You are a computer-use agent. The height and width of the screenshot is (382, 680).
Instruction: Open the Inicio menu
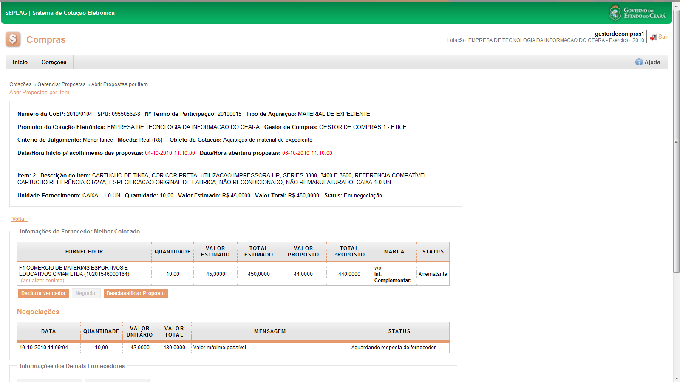tap(20, 62)
